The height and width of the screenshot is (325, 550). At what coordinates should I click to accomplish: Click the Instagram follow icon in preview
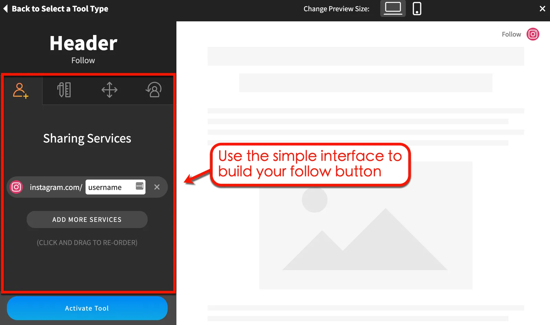(533, 34)
